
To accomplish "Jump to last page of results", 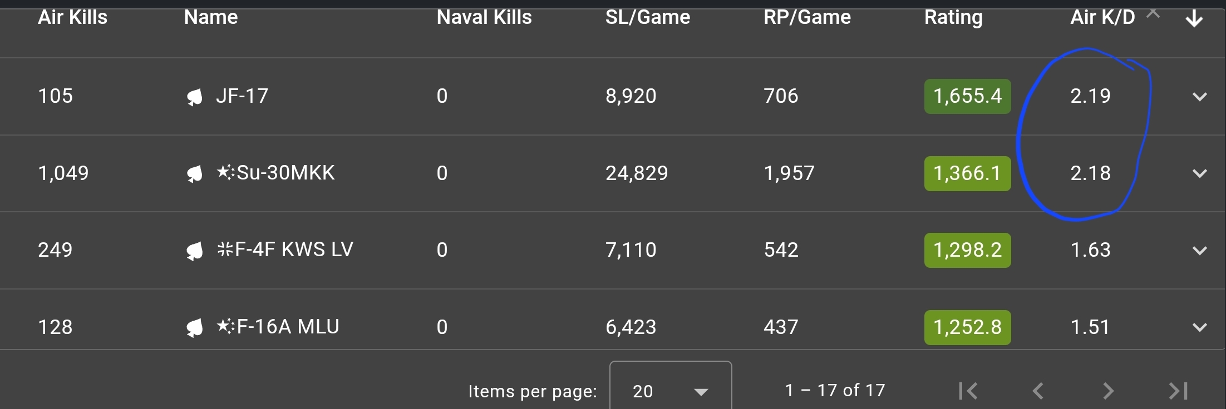I will pyautogui.click(x=1178, y=391).
